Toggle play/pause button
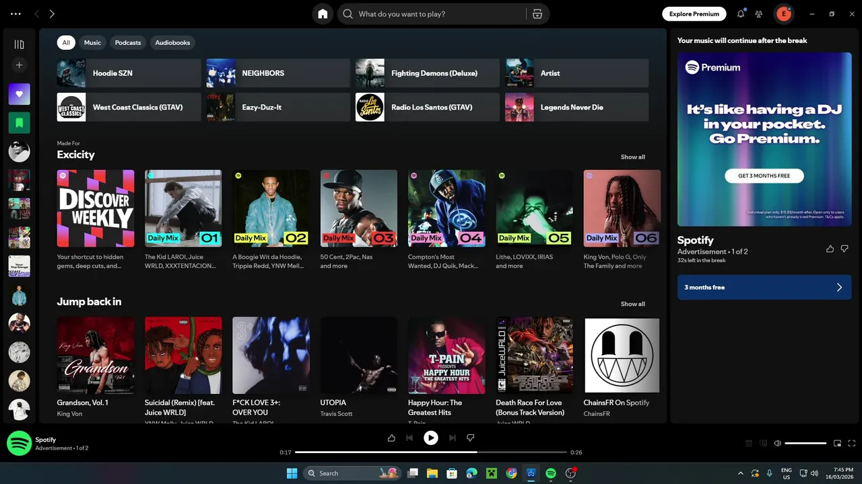 [x=431, y=438]
